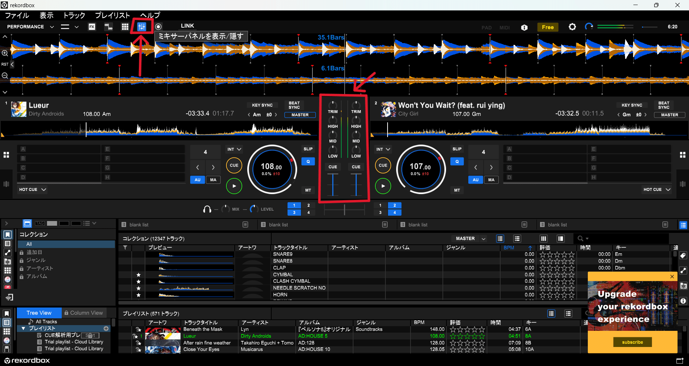Open track info icon on right sidebar

point(683,301)
